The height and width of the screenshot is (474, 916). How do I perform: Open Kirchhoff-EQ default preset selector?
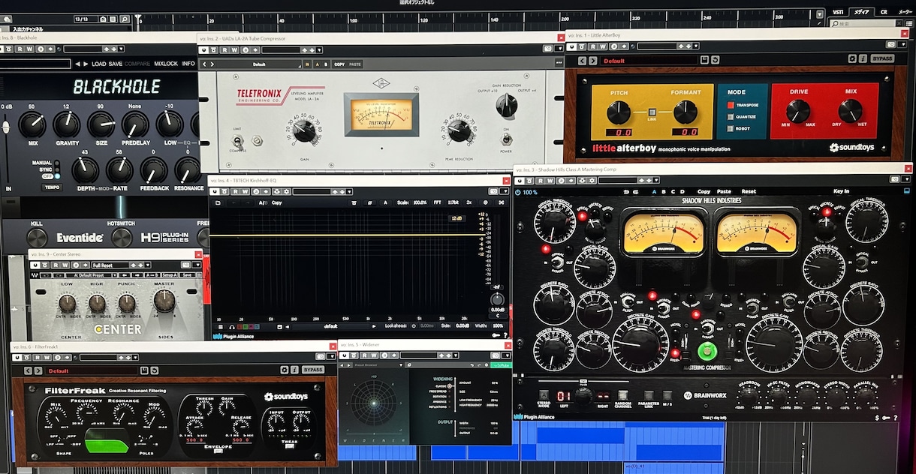(332, 326)
